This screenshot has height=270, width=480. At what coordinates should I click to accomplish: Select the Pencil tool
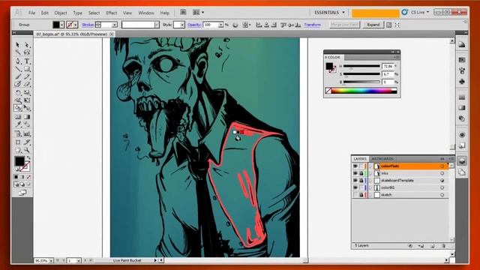[x=27, y=76]
